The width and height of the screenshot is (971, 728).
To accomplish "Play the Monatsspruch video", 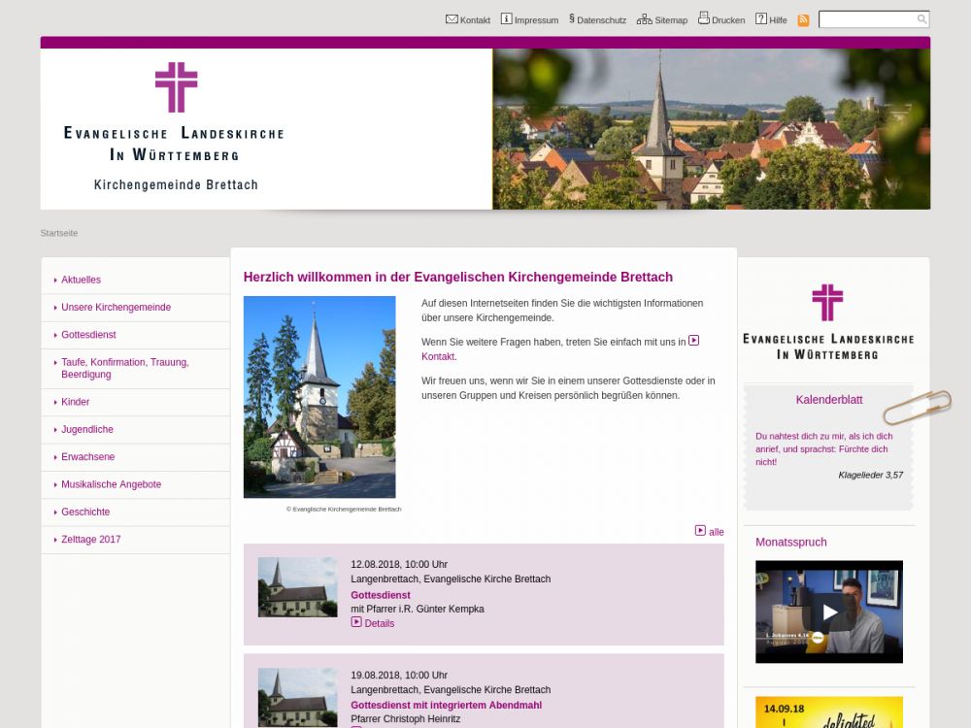I will (828, 612).
